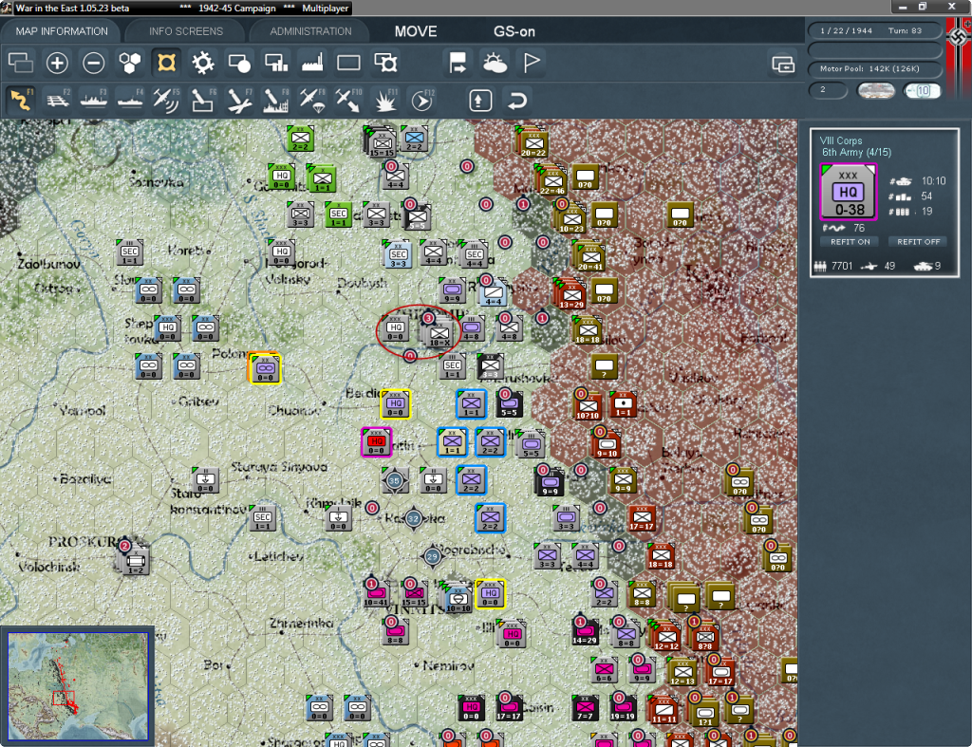Image resolution: width=972 pixels, height=747 pixels.
Task: Select the Soviet 20=41 unit stack
Action: point(589,258)
